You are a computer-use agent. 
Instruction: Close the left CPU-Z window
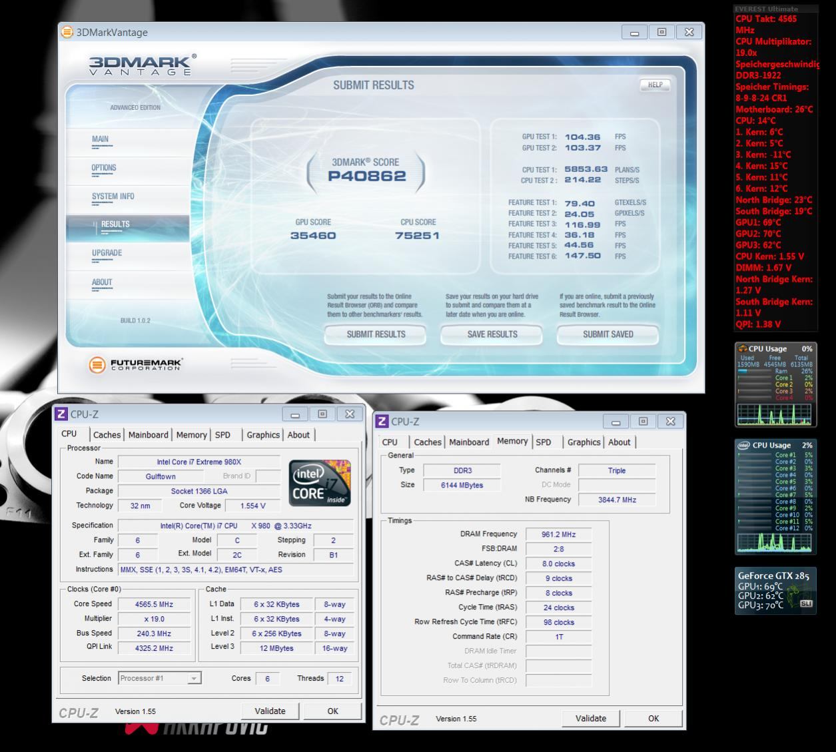[x=350, y=414]
